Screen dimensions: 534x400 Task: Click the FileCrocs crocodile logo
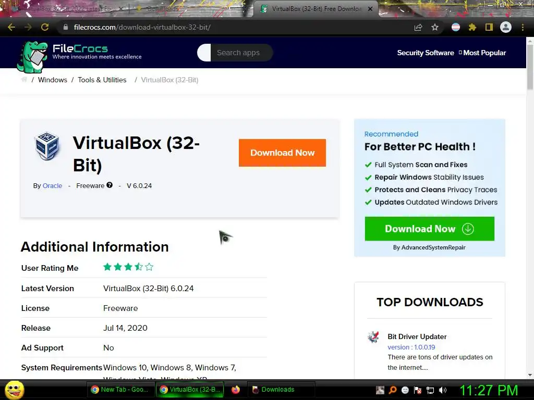pyautogui.click(x=32, y=57)
